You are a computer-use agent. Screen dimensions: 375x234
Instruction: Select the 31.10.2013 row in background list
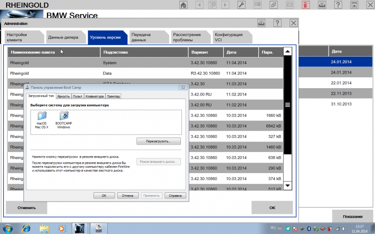tap(336, 104)
